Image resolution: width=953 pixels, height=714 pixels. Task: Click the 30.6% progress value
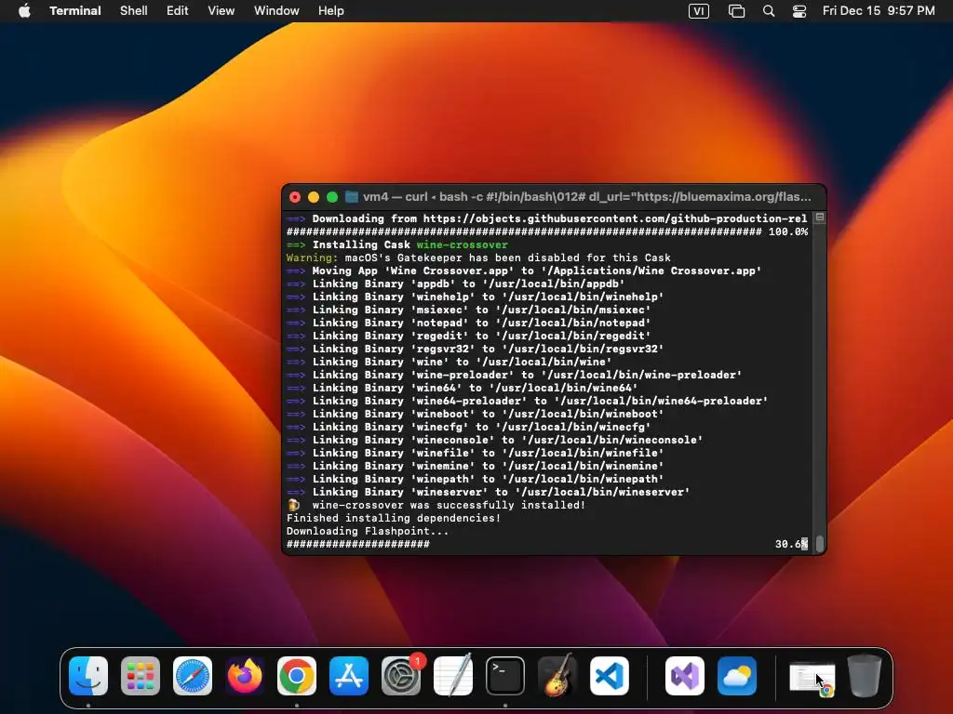coord(791,544)
